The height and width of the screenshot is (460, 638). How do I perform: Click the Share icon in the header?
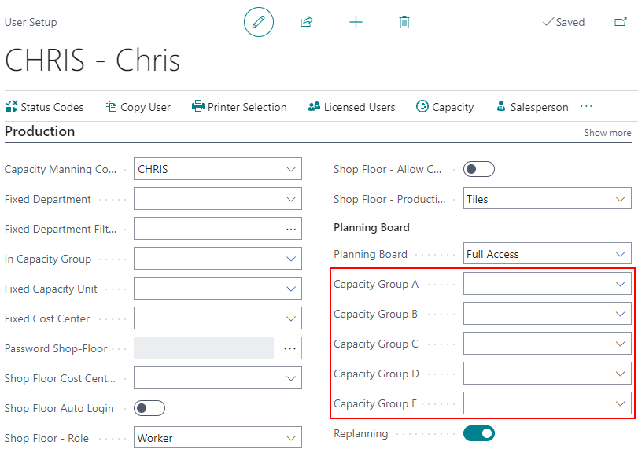pos(307,22)
